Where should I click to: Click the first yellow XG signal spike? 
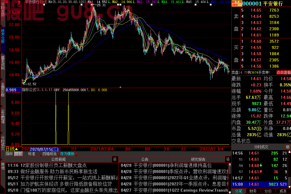click(x=56, y=118)
